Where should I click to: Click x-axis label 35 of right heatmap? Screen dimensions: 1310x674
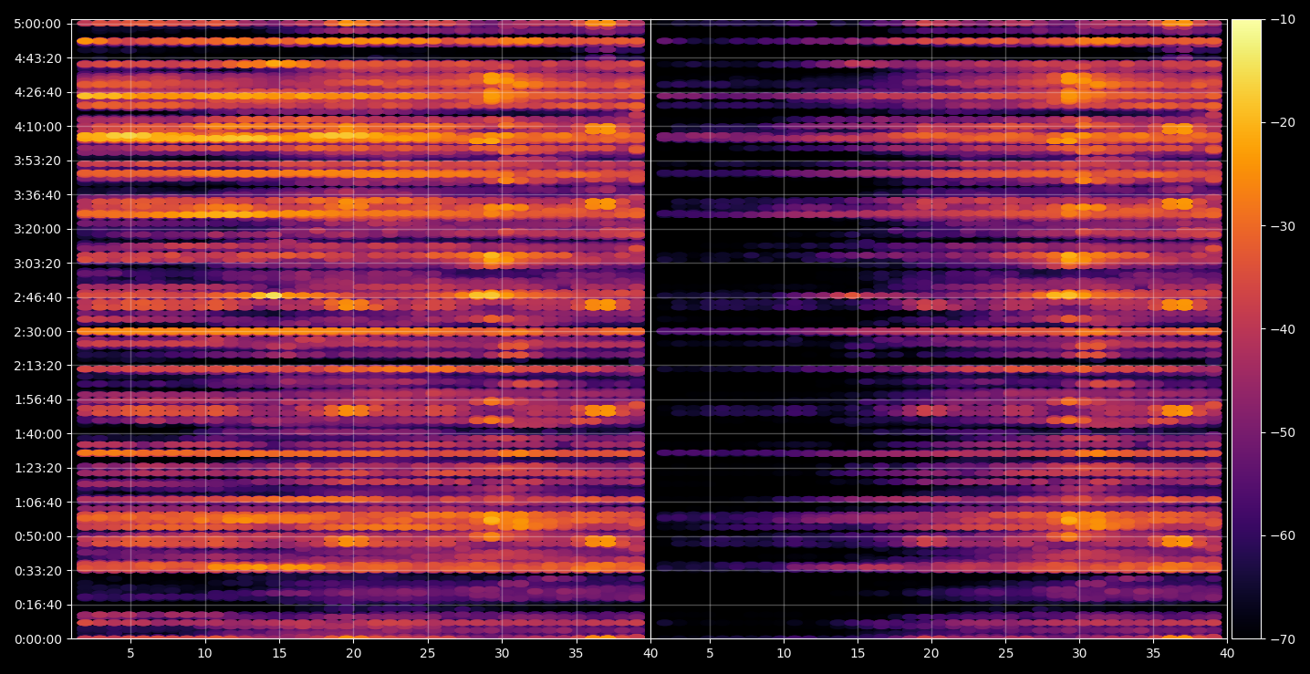[1153, 653]
